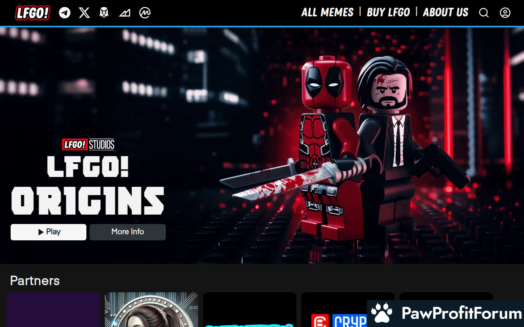Open the user account profile icon
524x327 pixels.
point(505,13)
